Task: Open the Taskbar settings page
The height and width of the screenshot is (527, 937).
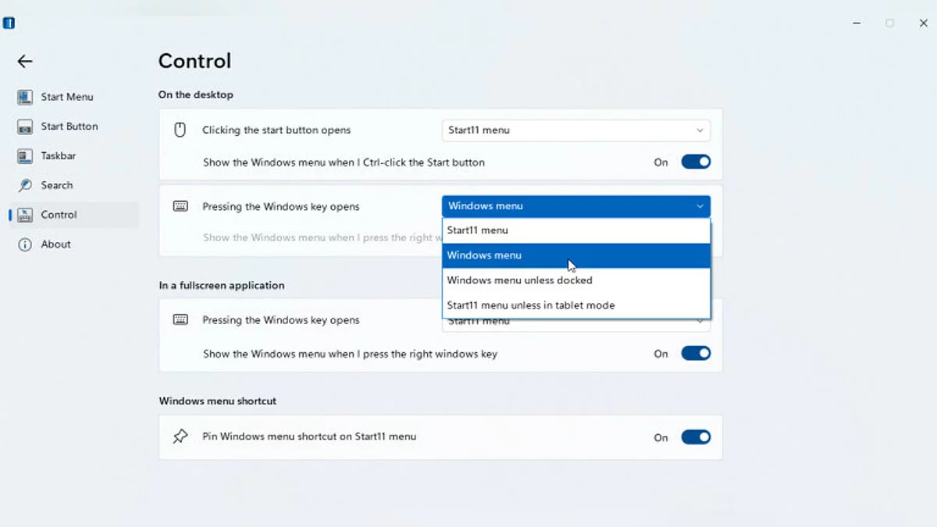Action: [x=59, y=156]
